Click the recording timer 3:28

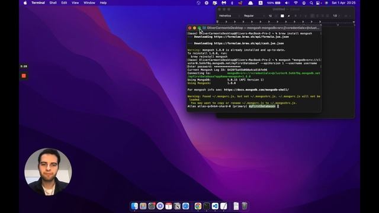pyautogui.click(x=24, y=66)
